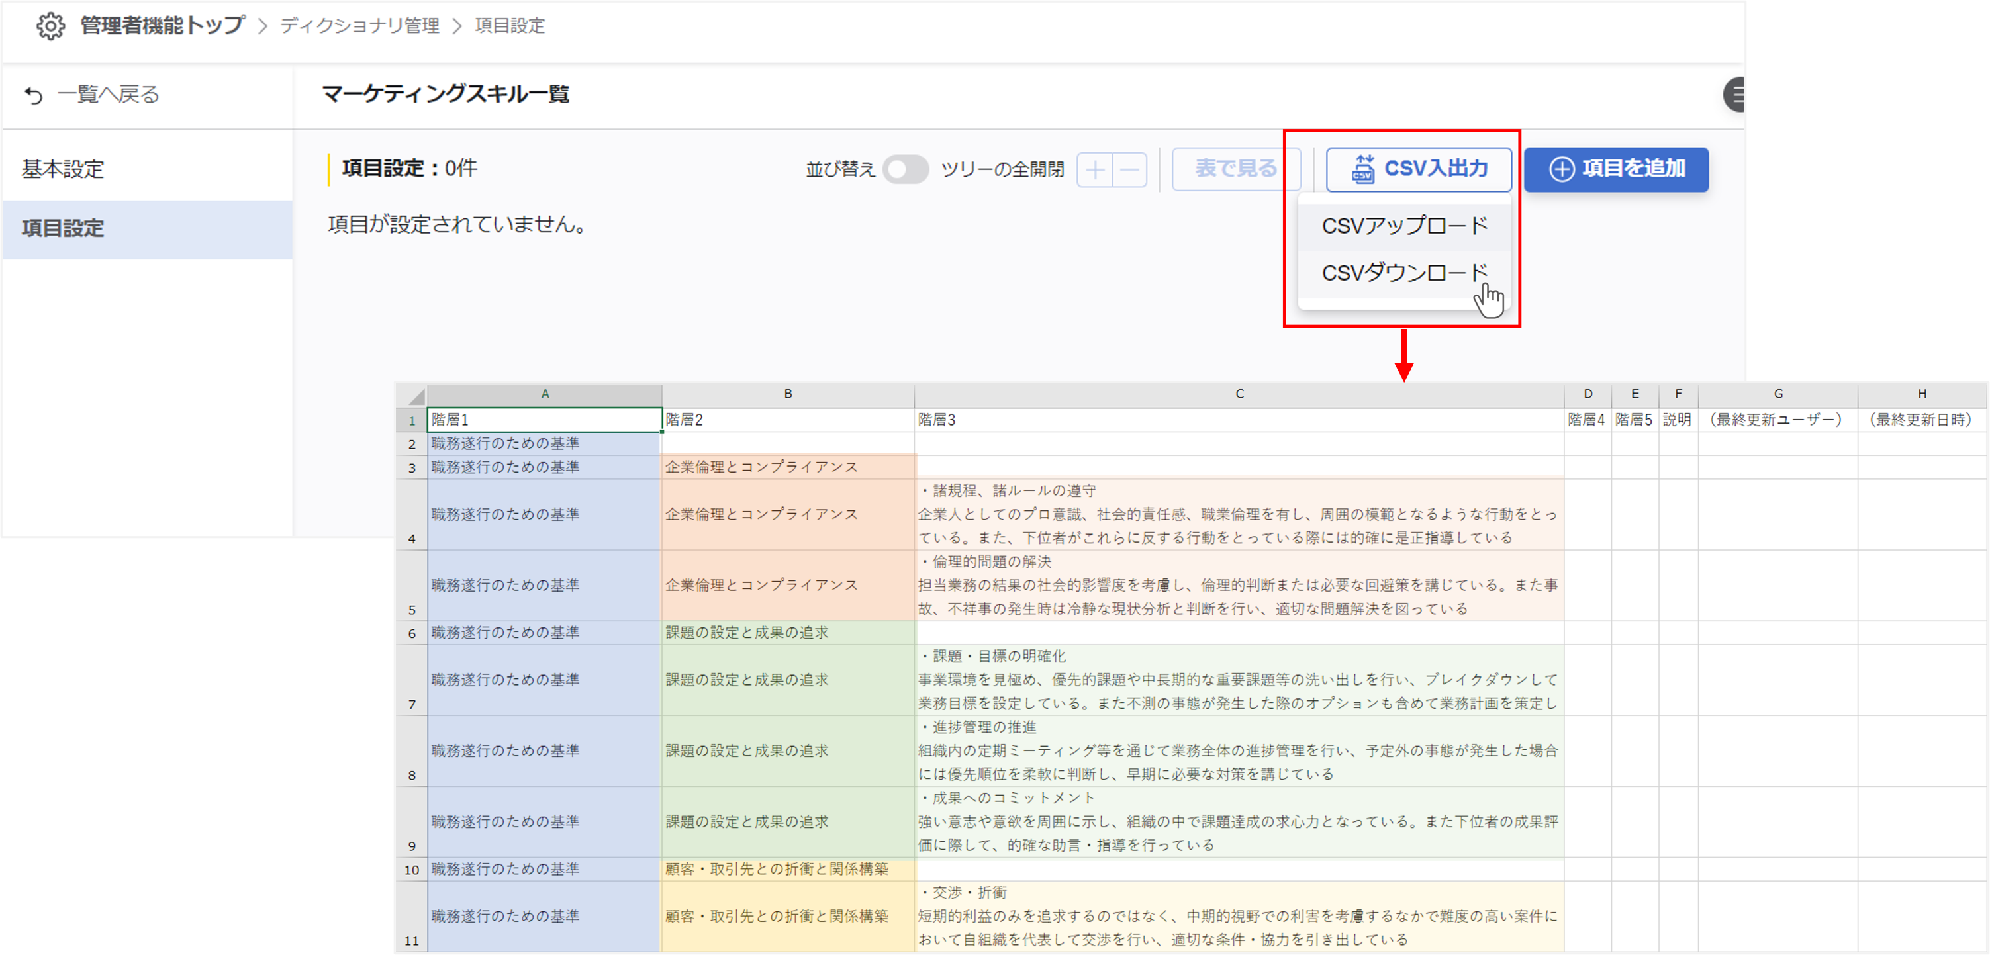The image size is (1990, 955).
Task: Click the circled plus icon in 項目を追加
Action: pos(1561,169)
